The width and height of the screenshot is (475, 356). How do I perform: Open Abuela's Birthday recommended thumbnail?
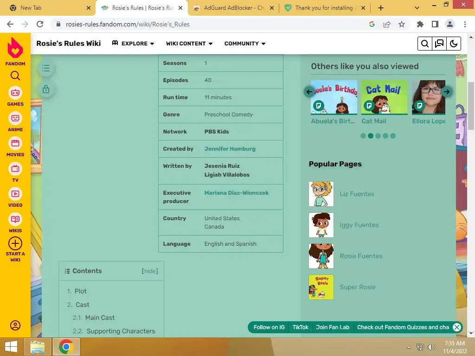pyautogui.click(x=334, y=97)
